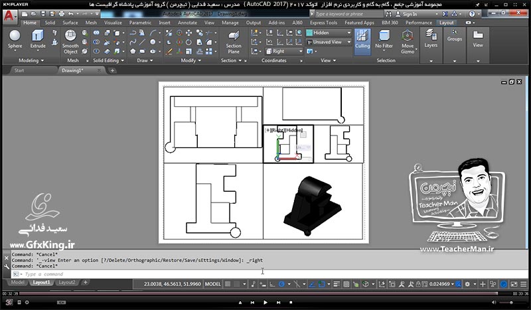Image resolution: width=531 pixels, height=310 pixels.
Task: Click the video player stop button
Action: tap(291, 302)
